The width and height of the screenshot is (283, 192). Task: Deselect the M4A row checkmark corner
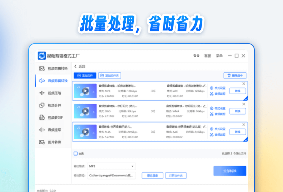tap(246, 139)
